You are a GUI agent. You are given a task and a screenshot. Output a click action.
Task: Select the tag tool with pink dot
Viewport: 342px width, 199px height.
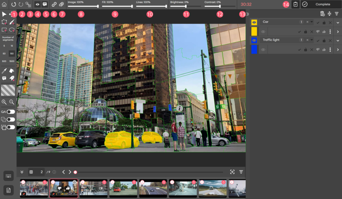pyautogui.click(x=12, y=78)
